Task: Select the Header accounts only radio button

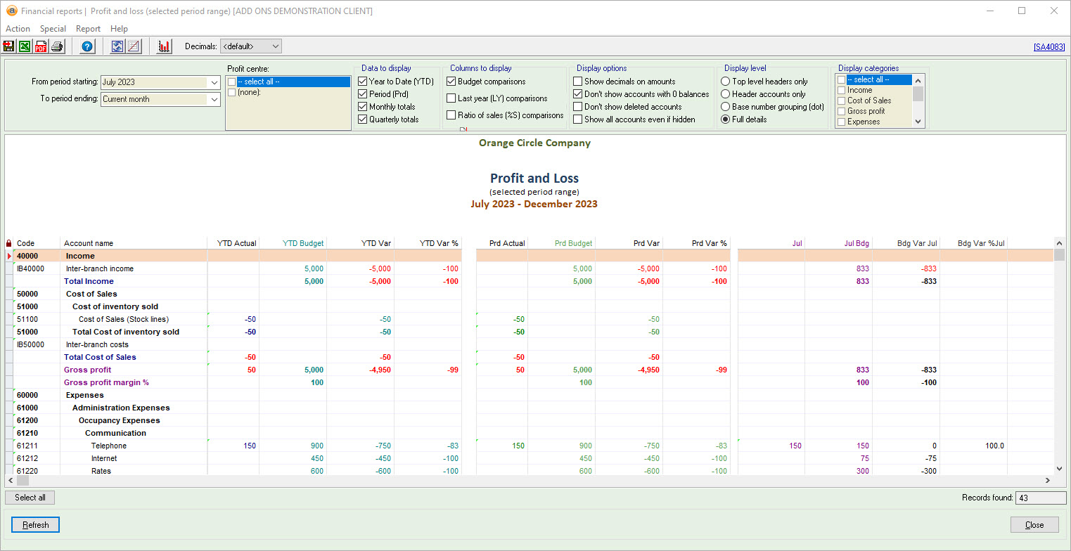Action: click(726, 94)
